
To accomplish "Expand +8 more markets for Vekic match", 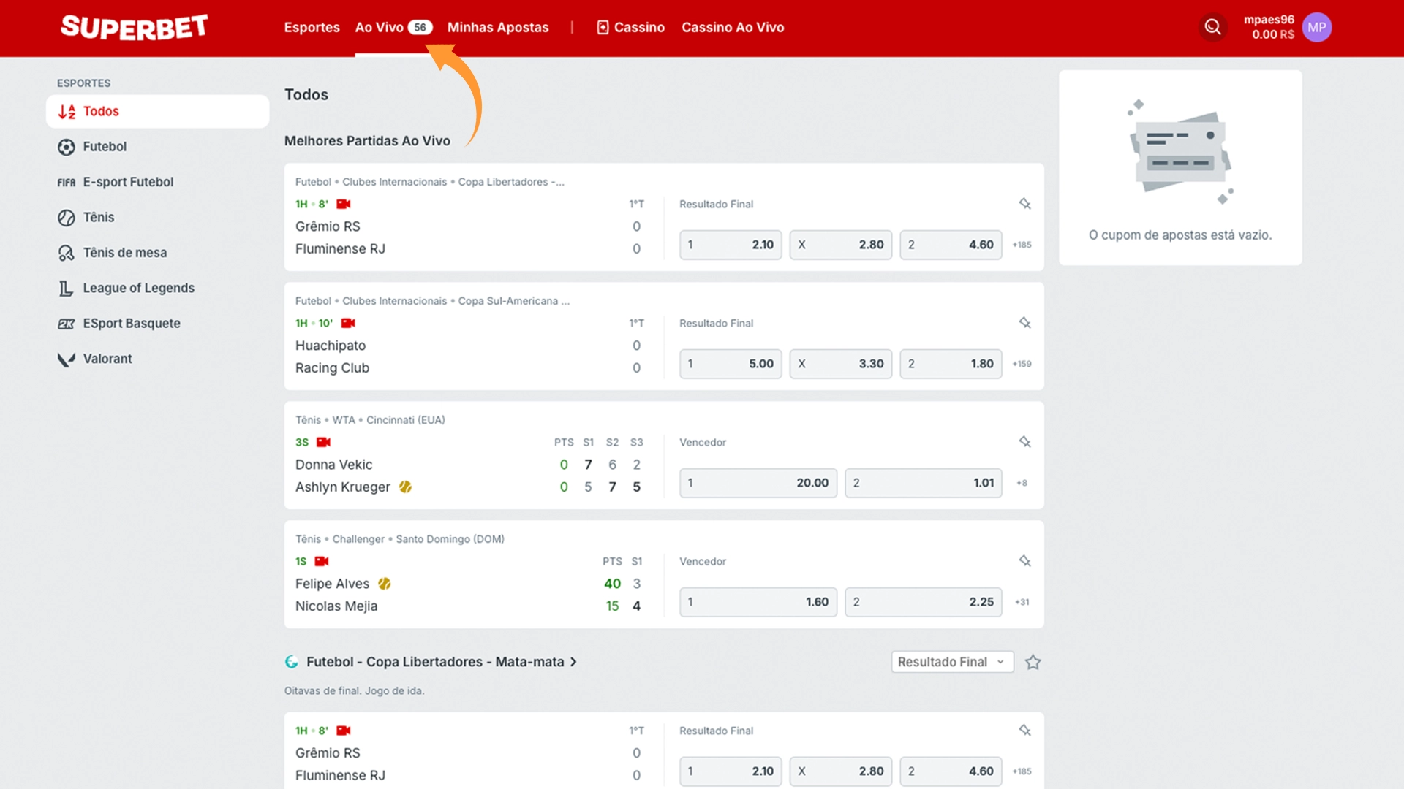I will (1022, 483).
